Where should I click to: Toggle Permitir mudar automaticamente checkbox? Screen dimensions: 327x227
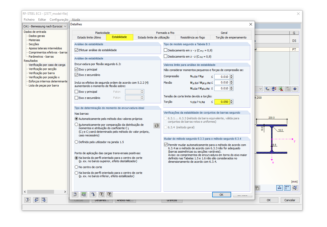166,145
